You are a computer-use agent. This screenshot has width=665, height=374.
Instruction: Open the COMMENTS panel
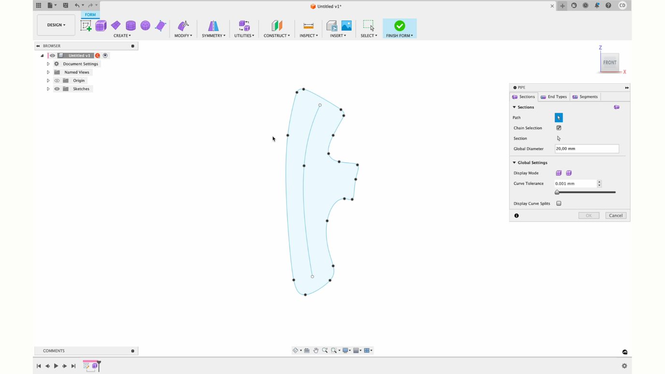pos(54,350)
